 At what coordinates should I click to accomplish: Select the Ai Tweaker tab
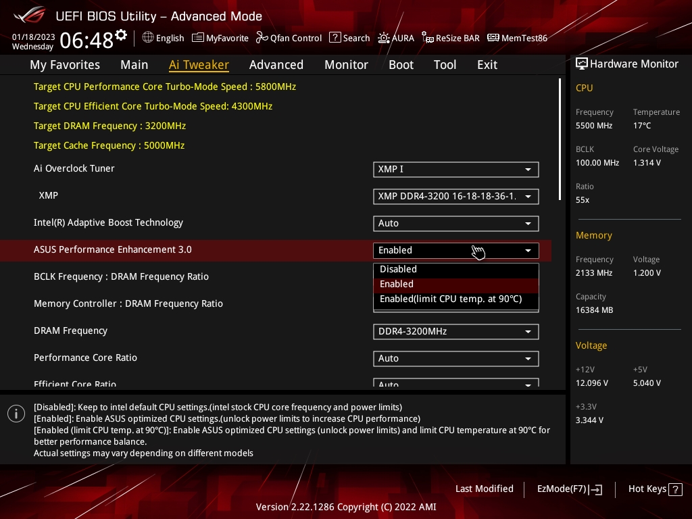[x=199, y=65]
